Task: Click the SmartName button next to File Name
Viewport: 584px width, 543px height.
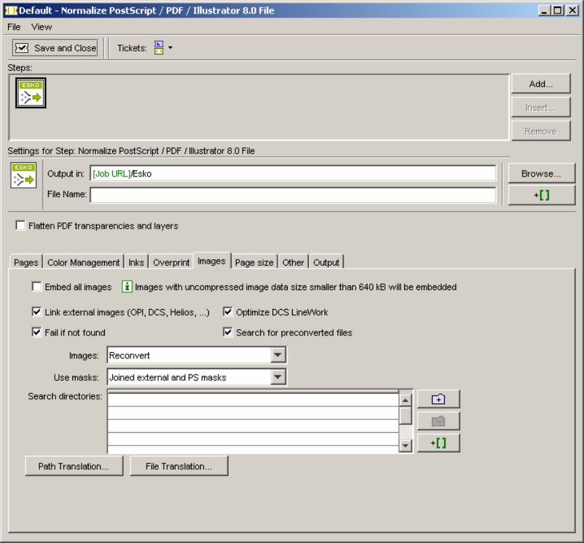Action: pyautogui.click(x=541, y=195)
